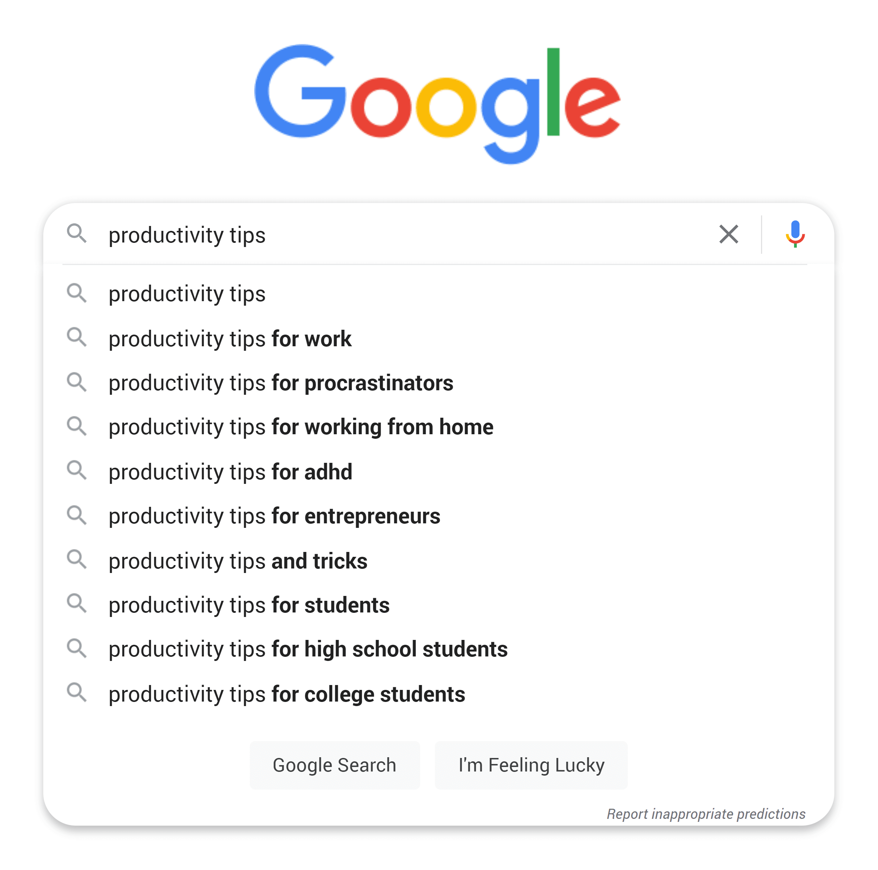
Task: Pick 'productivity tips for working from home'
Action: coord(439,427)
